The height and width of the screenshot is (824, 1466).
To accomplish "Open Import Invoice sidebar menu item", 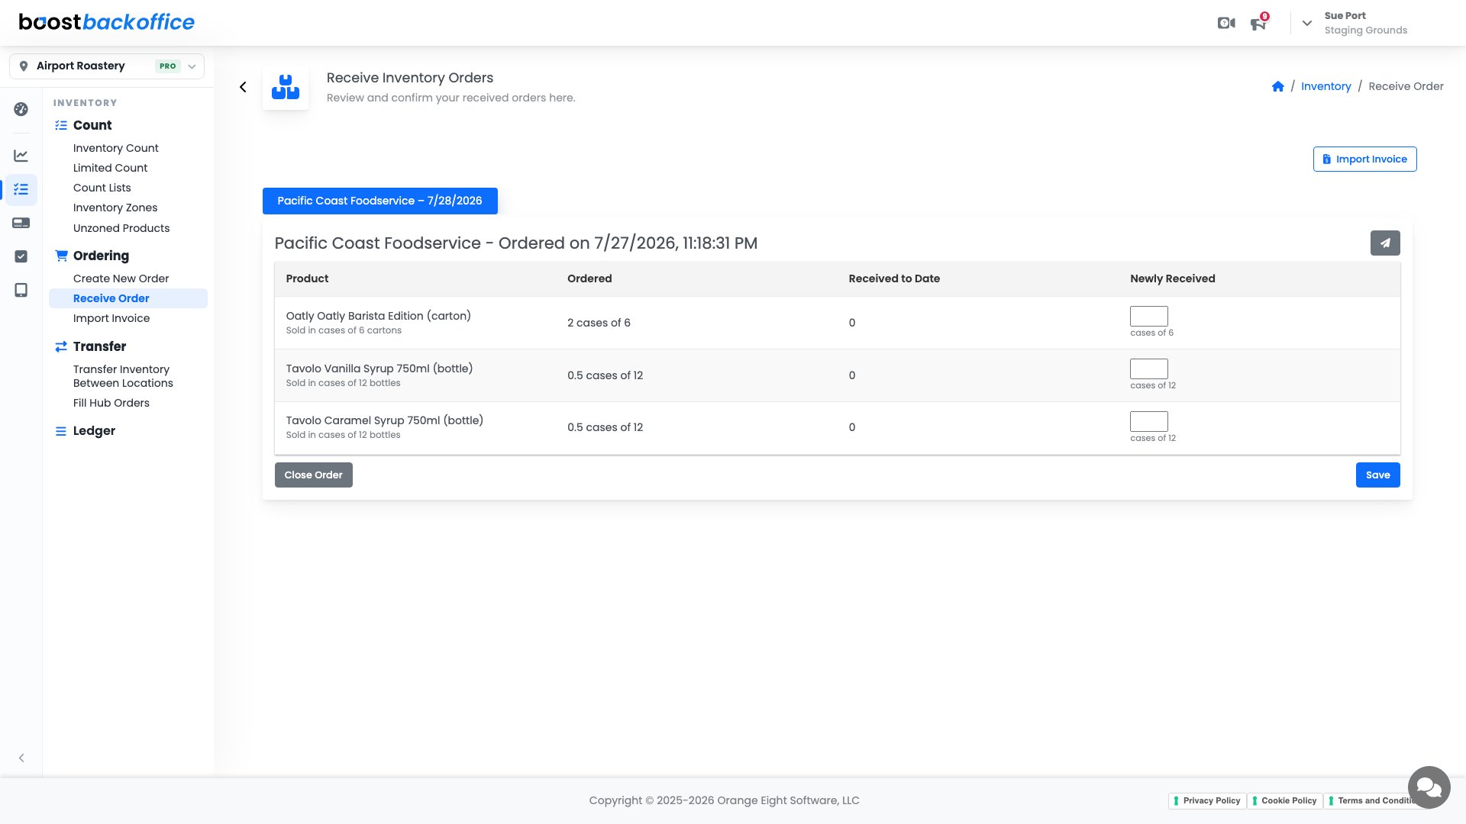I will click(x=111, y=318).
